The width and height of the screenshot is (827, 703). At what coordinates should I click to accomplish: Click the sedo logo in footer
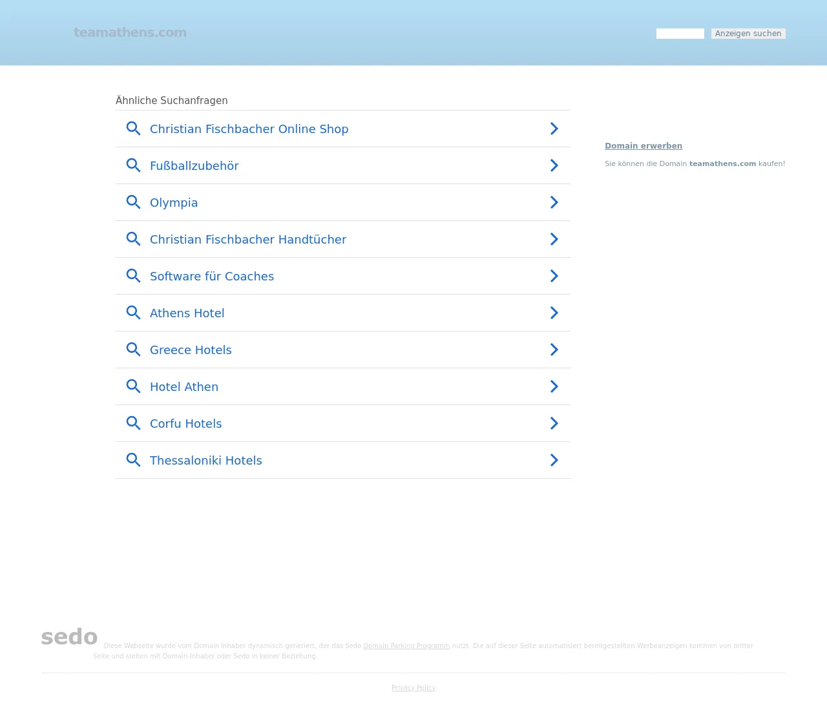(x=69, y=636)
